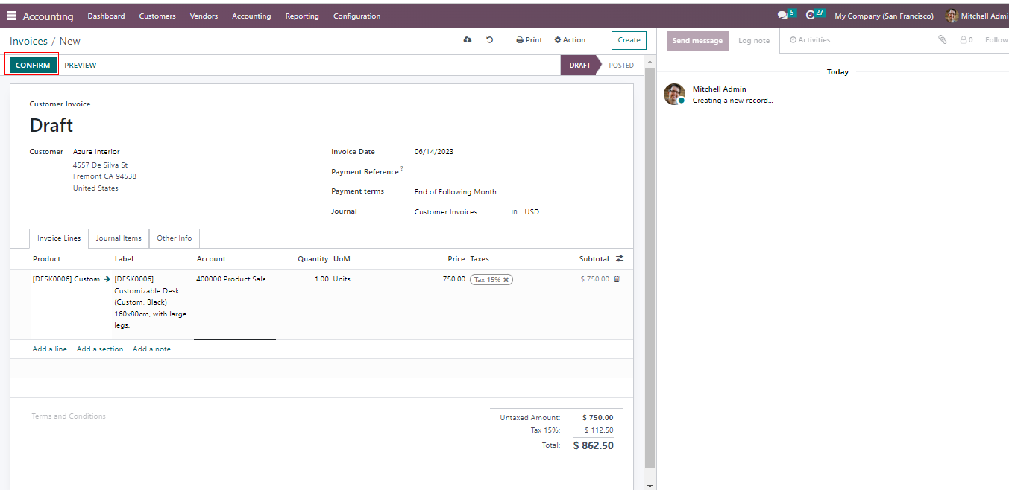Delete the invoice line with trash icon
This screenshot has height=490, width=1009.
click(x=617, y=279)
